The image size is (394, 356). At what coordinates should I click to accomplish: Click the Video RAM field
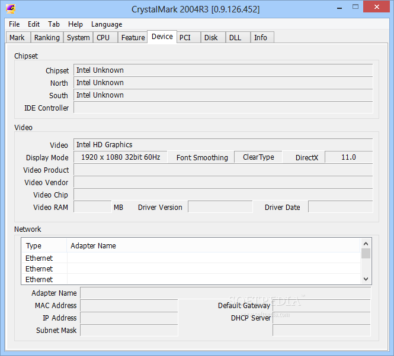click(92, 207)
